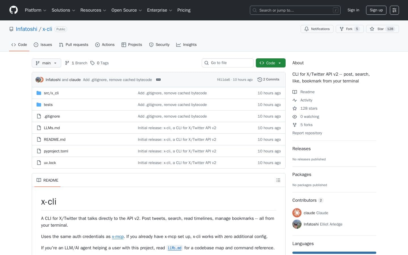Fork the repository
Viewport: 408px width, 255px height.
(x=349, y=29)
